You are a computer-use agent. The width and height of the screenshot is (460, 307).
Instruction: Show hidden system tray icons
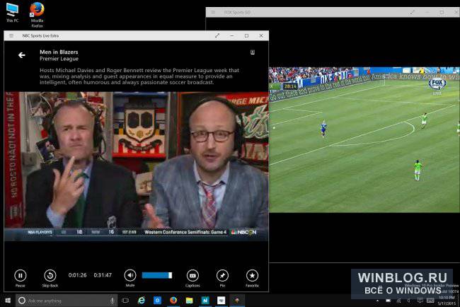point(378,301)
